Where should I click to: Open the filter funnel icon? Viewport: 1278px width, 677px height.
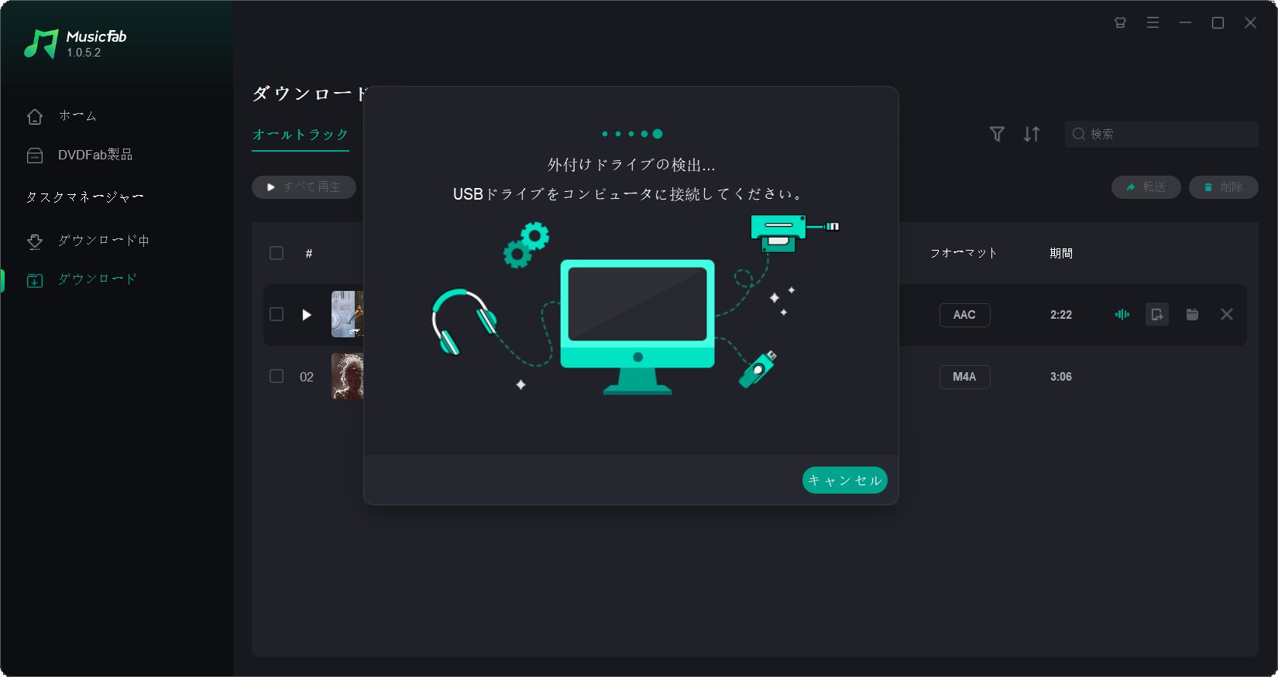pyautogui.click(x=998, y=134)
